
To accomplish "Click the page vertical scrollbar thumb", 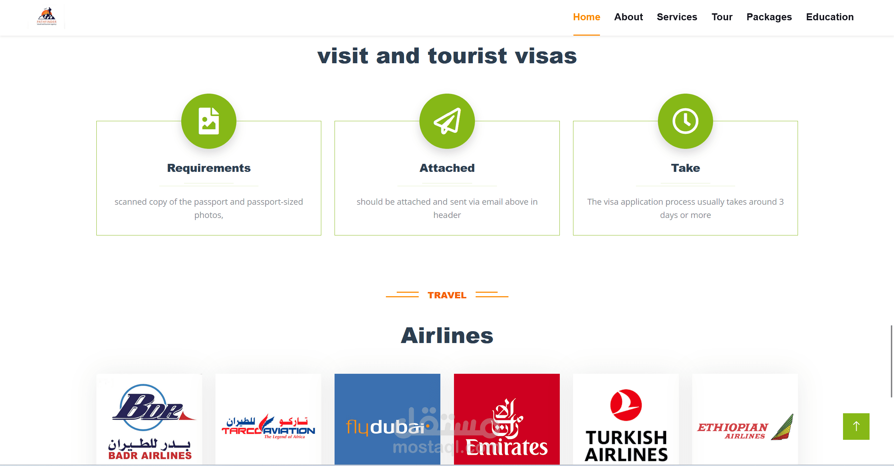I will click(891, 361).
